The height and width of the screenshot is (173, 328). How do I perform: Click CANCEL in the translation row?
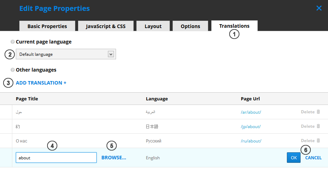313,158
